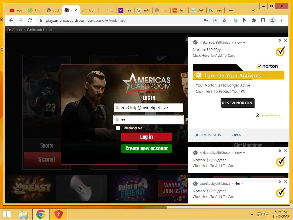The width and height of the screenshot is (293, 220).
Task: Open settings gear of top notification
Action: point(280,40)
